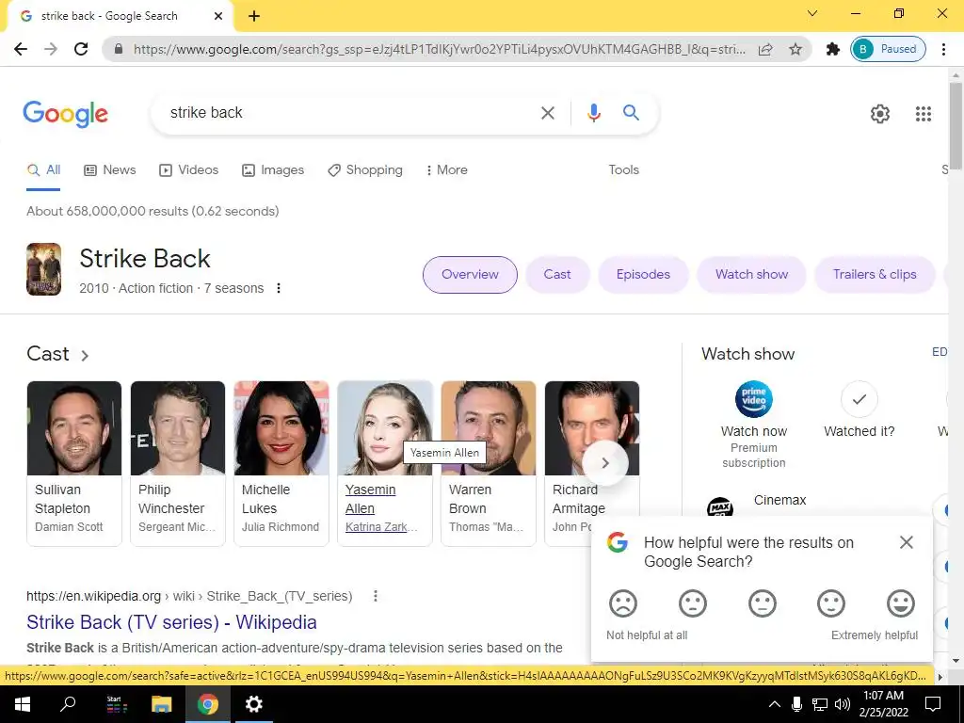Switch to the Shopping results tab

365,169
